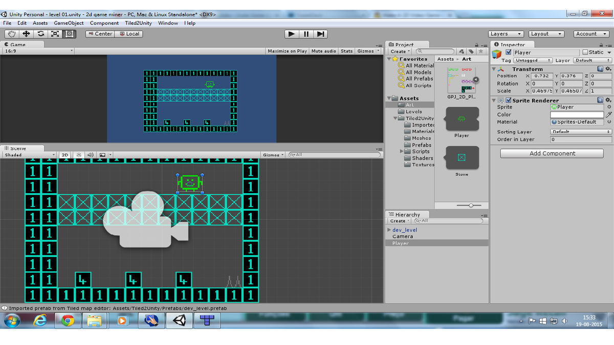The height and width of the screenshot is (345, 614).
Task: Toggle the Local handle rotation button
Action: click(128, 34)
